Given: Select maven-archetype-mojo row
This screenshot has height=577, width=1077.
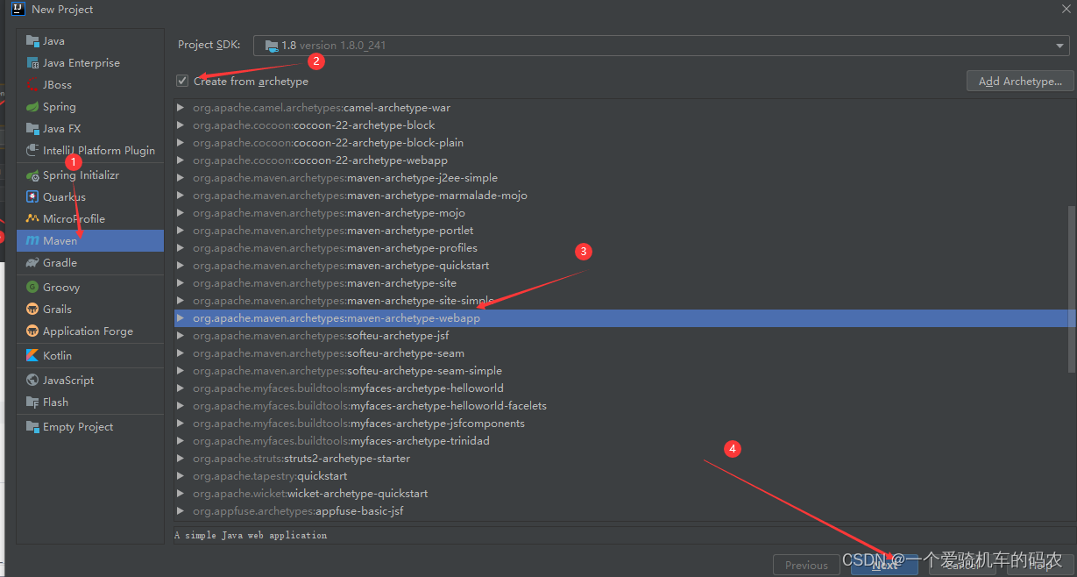Looking at the screenshot, I should click(x=620, y=213).
